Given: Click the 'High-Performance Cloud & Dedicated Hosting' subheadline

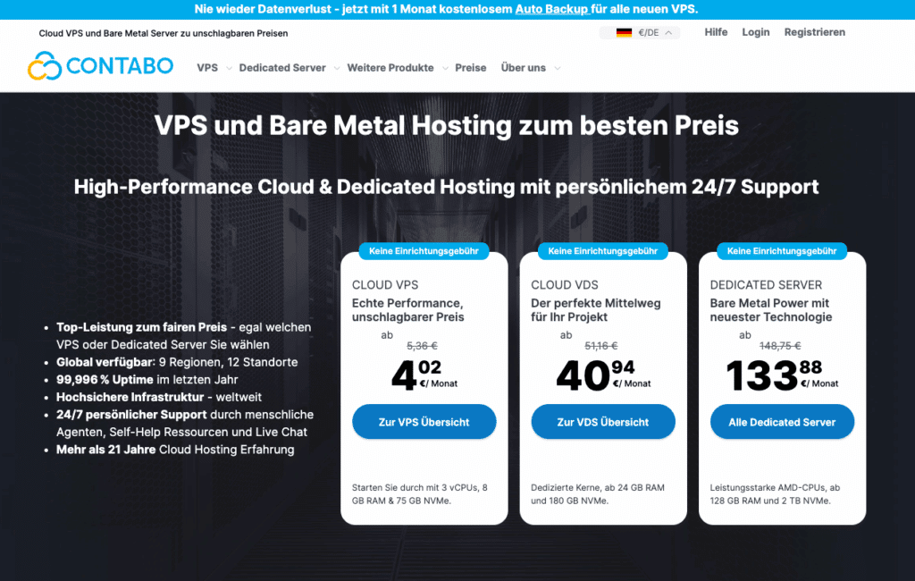Looking at the screenshot, I should click(x=447, y=187).
